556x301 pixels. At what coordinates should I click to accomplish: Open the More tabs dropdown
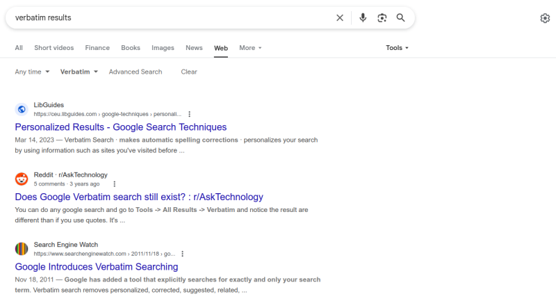[250, 48]
